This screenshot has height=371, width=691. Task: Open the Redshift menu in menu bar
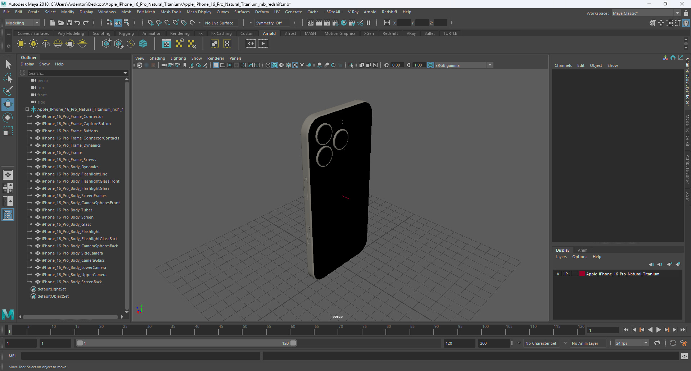pos(389,12)
